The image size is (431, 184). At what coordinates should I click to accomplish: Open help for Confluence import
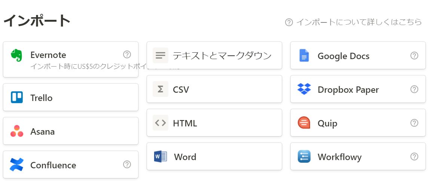[127, 165]
